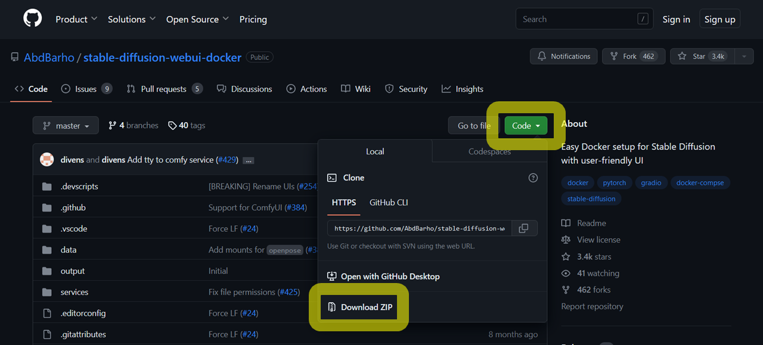
Task: Click the .github folder icon
Action: pos(46,207)
